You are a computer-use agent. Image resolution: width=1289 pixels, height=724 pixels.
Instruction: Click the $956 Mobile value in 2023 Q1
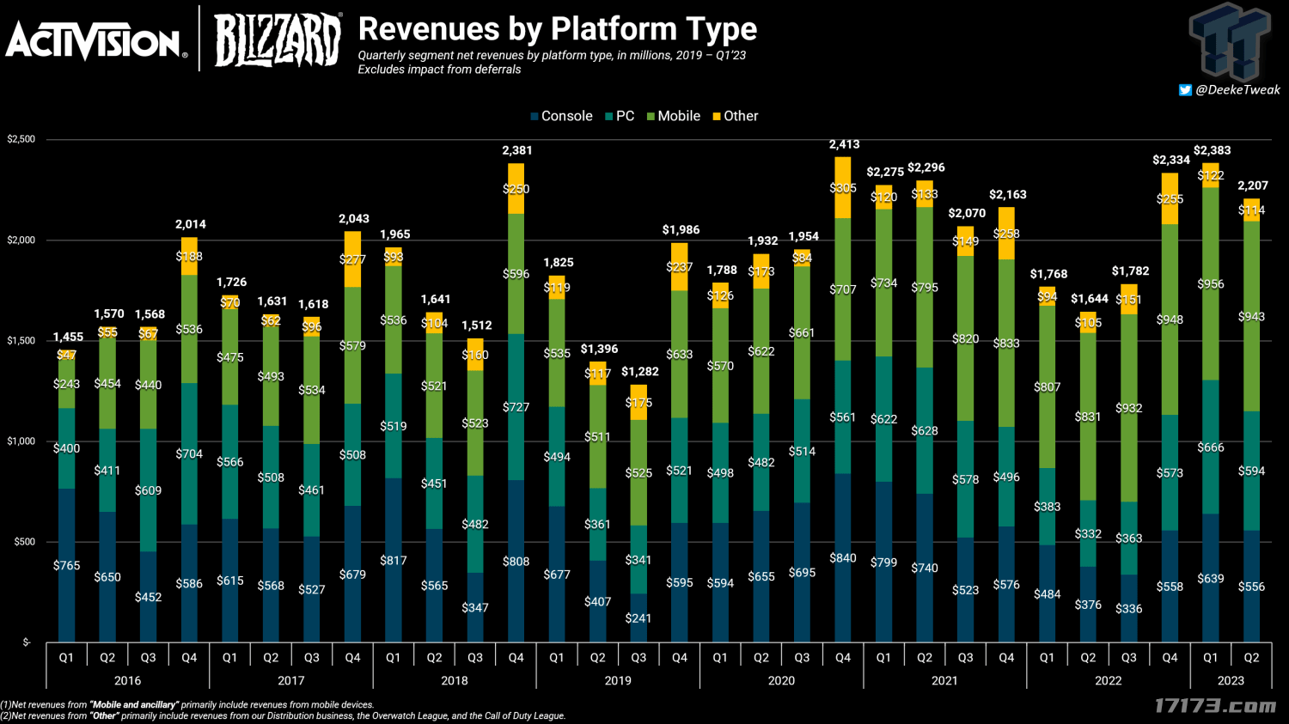(x=1211, y=283)
